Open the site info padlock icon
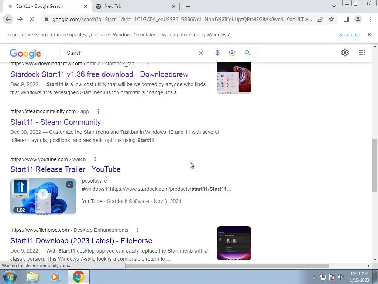This screenshot has width=378, height=284. [x=47, y=19]
